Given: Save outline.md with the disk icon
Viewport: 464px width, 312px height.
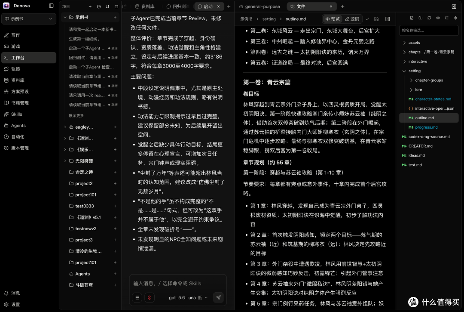Looking at the screenshot, I should tap(376, 19).
